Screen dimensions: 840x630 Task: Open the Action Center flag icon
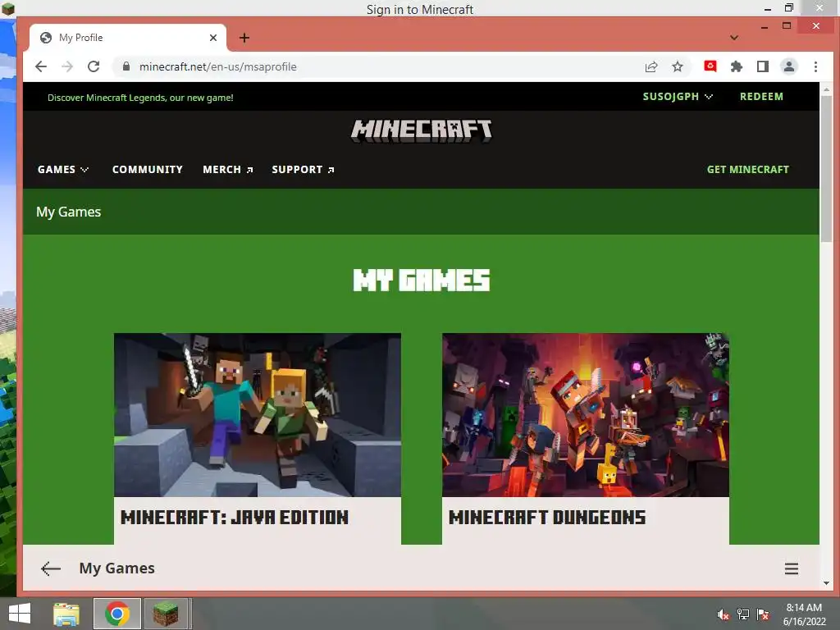tap(763, 614)
